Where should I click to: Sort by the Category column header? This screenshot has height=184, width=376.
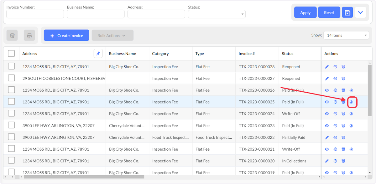160,54
